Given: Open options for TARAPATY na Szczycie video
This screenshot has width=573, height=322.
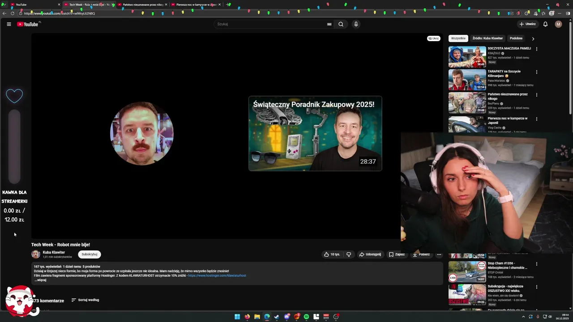Looking at the screenshot, I should [536, 72].
